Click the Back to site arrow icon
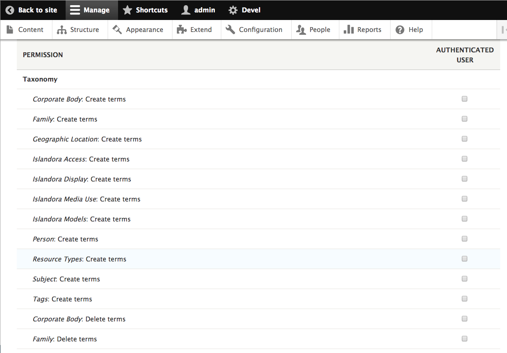The height and width of the screenshot is (353, 507). (x=10, y=10)
